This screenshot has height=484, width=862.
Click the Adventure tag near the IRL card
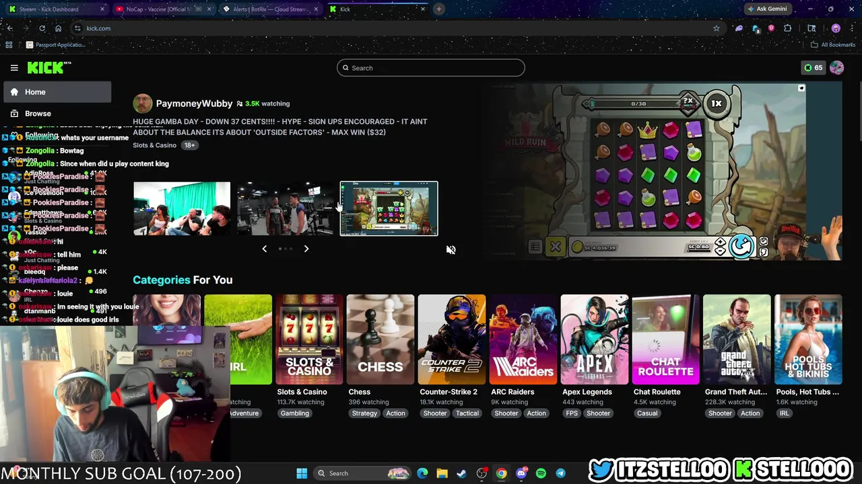click(x=244, y=413)
